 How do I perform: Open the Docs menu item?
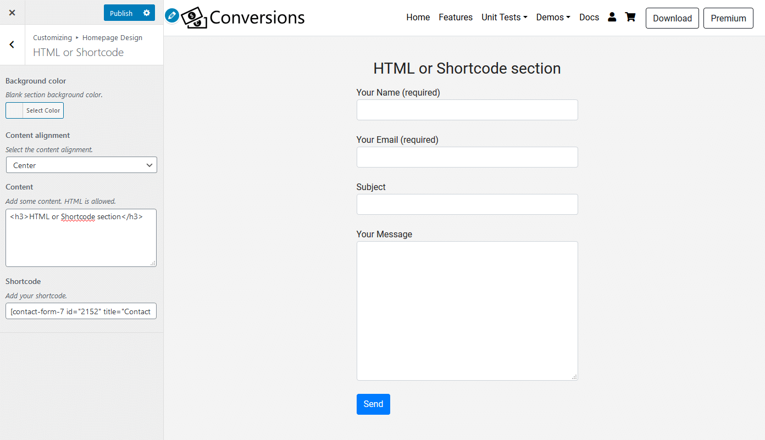tap(589, 18)
